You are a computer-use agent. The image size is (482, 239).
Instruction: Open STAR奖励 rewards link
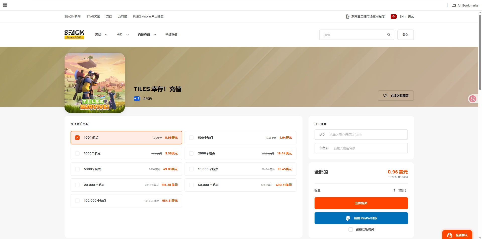(x=93, y=17)
